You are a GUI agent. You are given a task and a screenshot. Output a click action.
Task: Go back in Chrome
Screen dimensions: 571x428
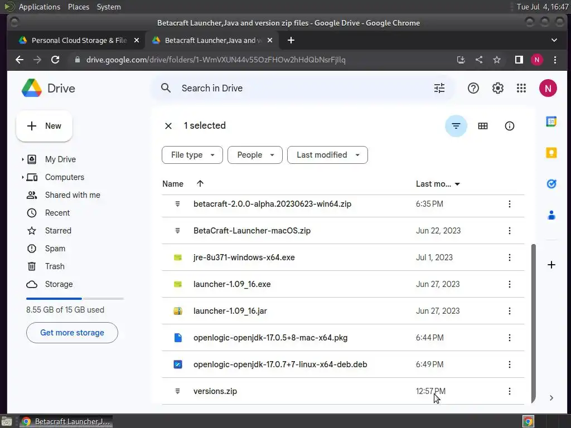click(x=20, y=60)
